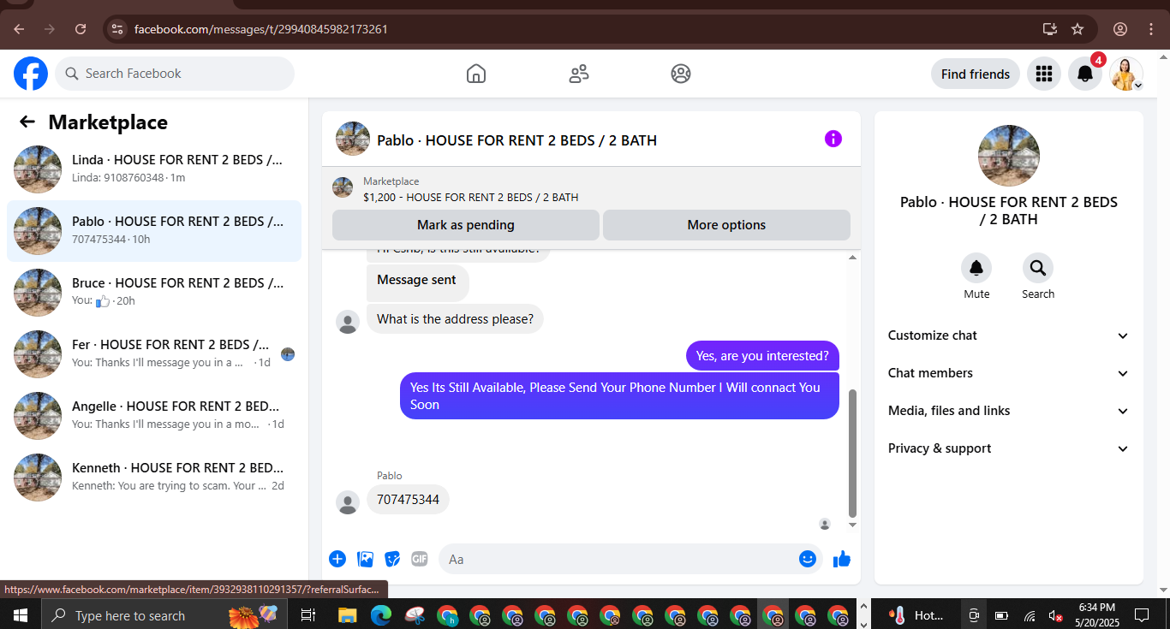This screenshot has height=629, width=1170.
Task: Open Task View on the taskbar
Action: click(308, 614)
